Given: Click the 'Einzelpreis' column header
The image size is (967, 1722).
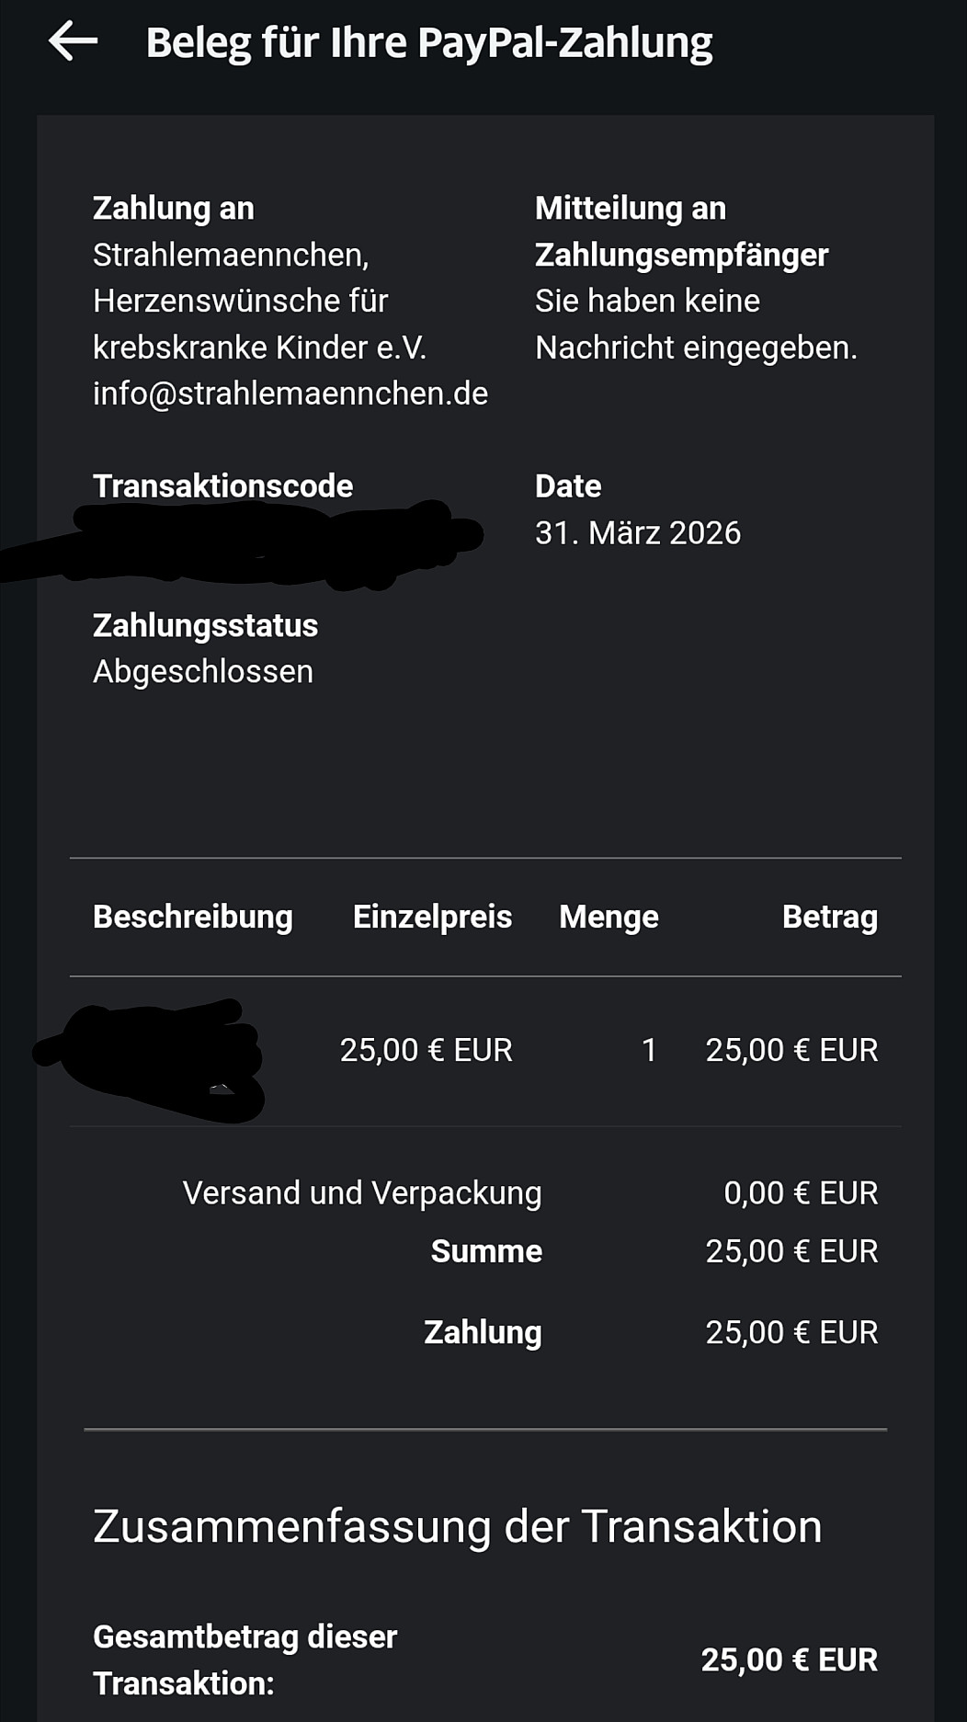Looking at the screenshot, I should coord(432,917).
